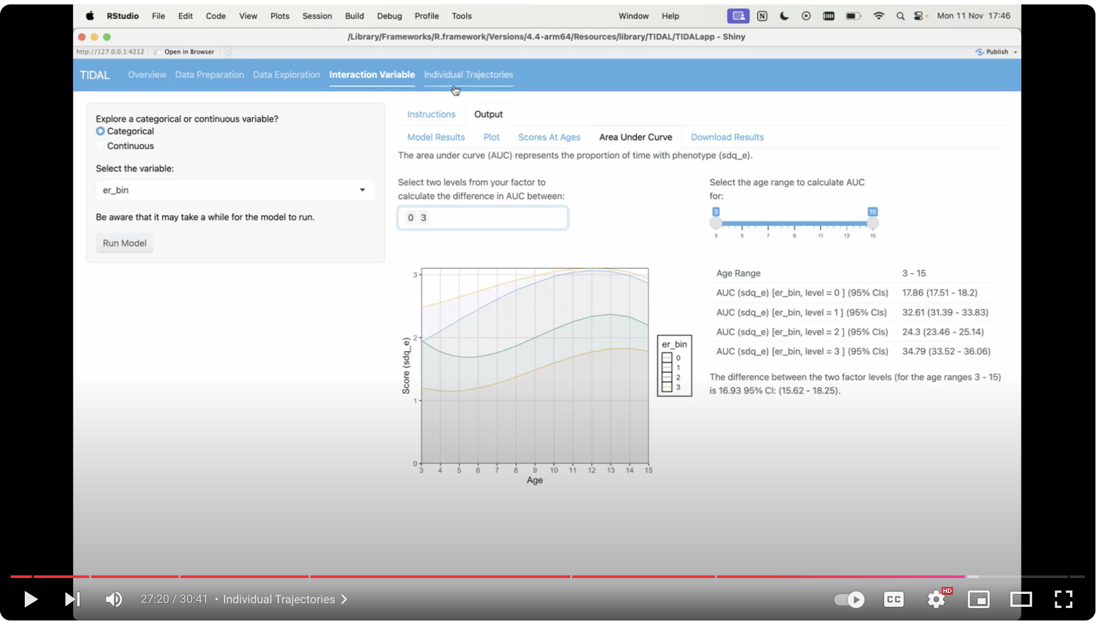1099x624 pixels.
Task: Open the Debug menu
Action: (x=389, y=16)
